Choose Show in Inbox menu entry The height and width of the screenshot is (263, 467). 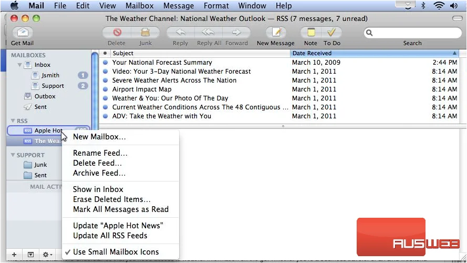pyautogui.click(x=98, y=189)
